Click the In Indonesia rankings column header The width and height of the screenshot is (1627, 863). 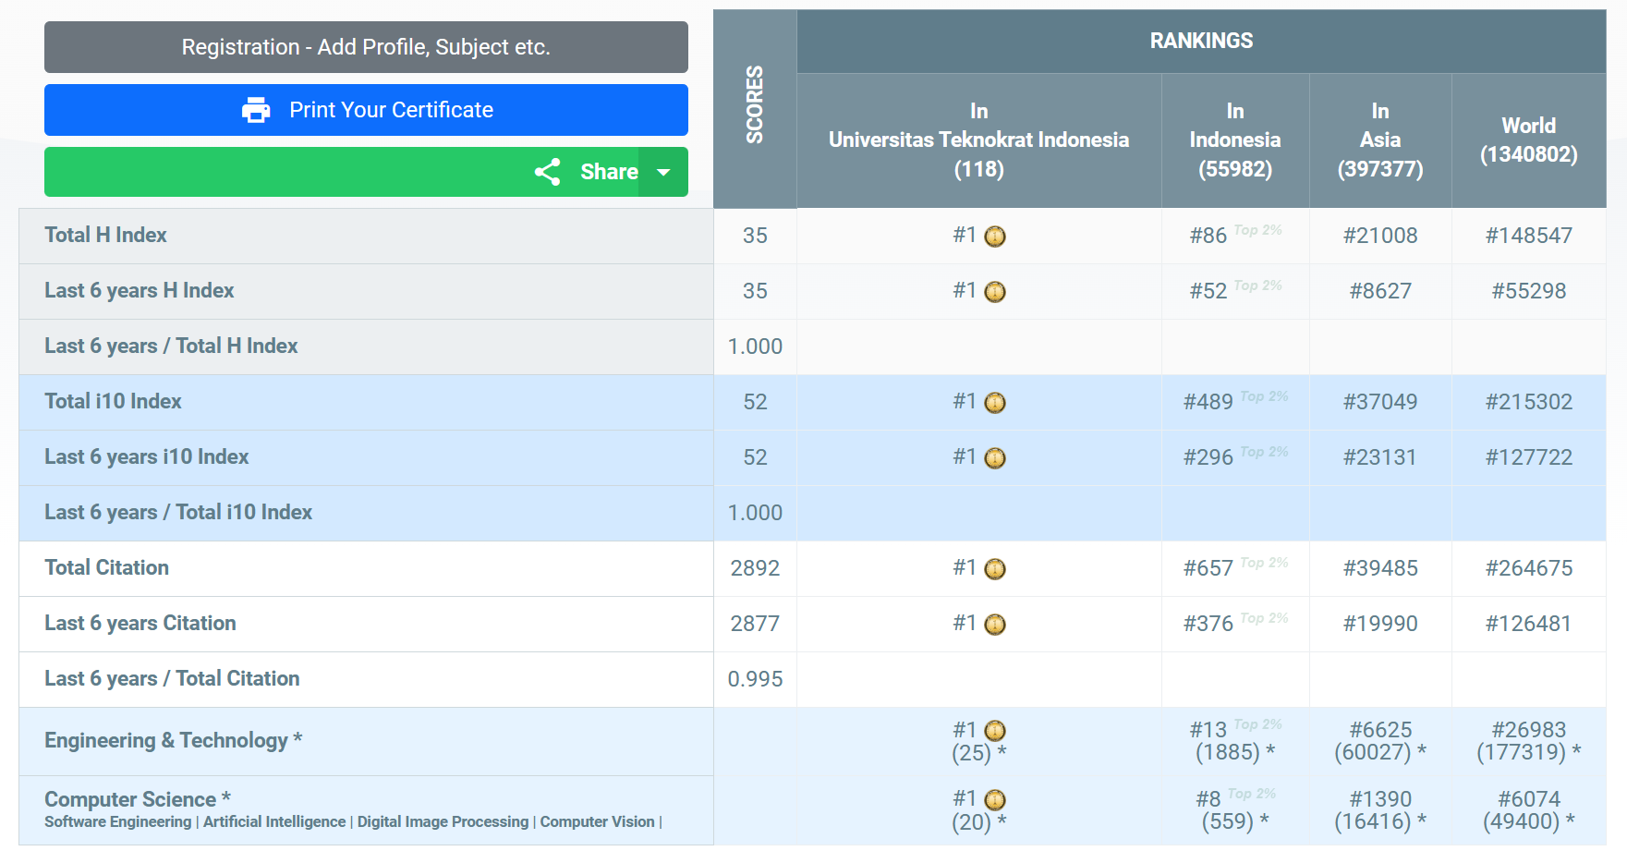pos(1234,140)
